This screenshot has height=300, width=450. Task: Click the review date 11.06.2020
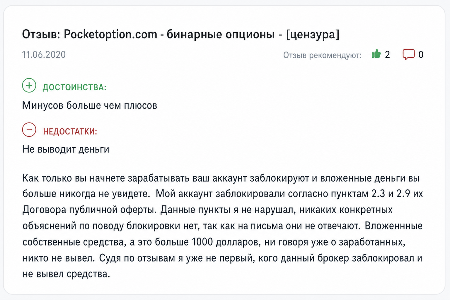tap(44, 54)
